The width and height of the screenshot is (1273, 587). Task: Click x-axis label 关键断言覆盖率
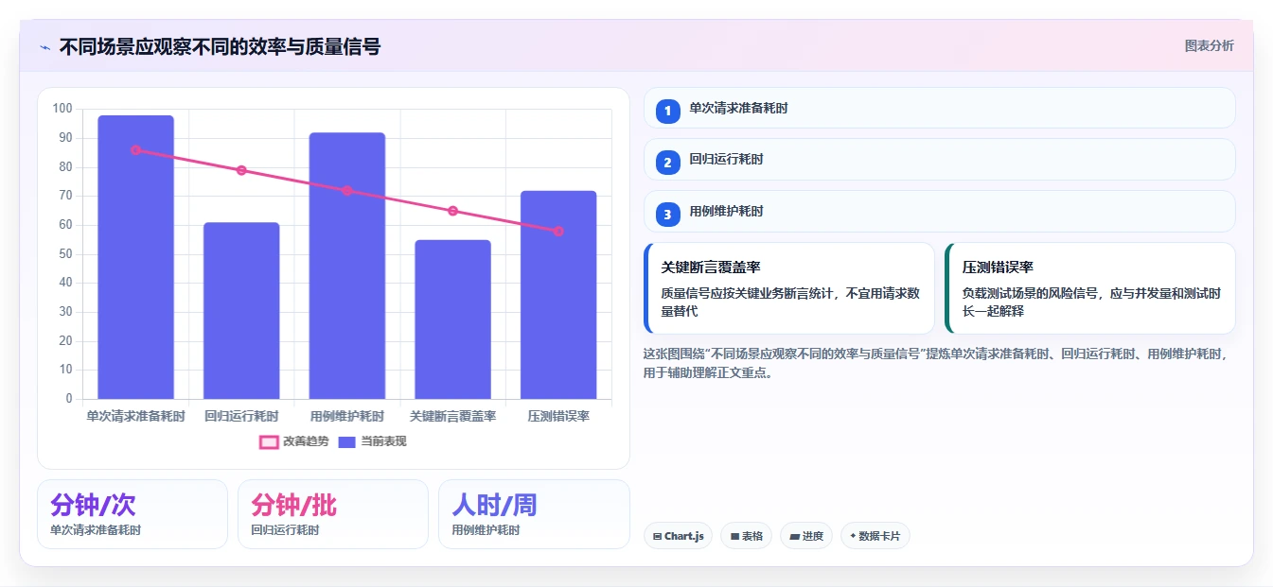pyautogui.click(x=452, y=416)
